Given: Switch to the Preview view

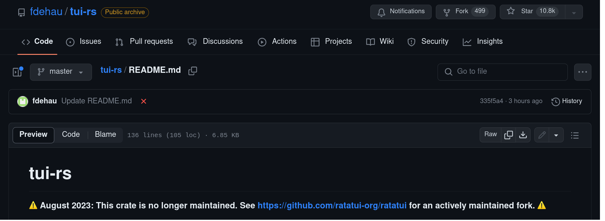Looking at the screenshot, I should coord(33,135).
